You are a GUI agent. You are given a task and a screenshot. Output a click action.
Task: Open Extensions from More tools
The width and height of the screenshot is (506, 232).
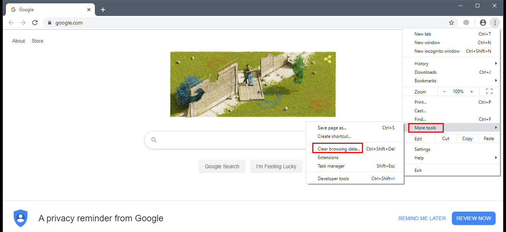click(x=355, y=158)
